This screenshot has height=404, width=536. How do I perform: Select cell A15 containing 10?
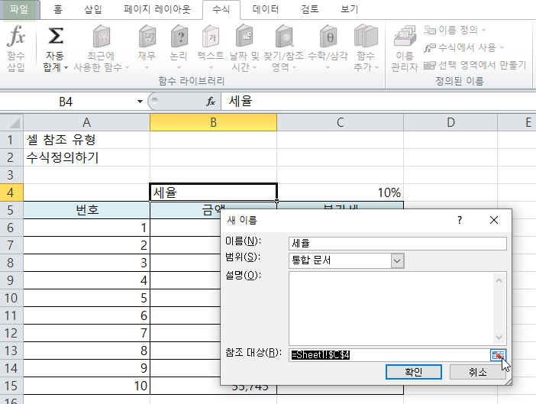(86, 386)
